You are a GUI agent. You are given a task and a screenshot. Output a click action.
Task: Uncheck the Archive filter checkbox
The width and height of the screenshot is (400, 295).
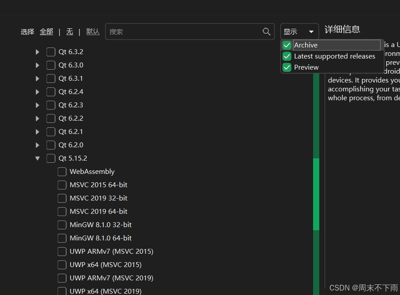click(287, 45)
